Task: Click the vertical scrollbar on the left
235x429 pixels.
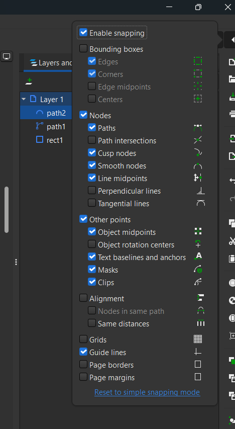Action: click(x=7, y=210)
